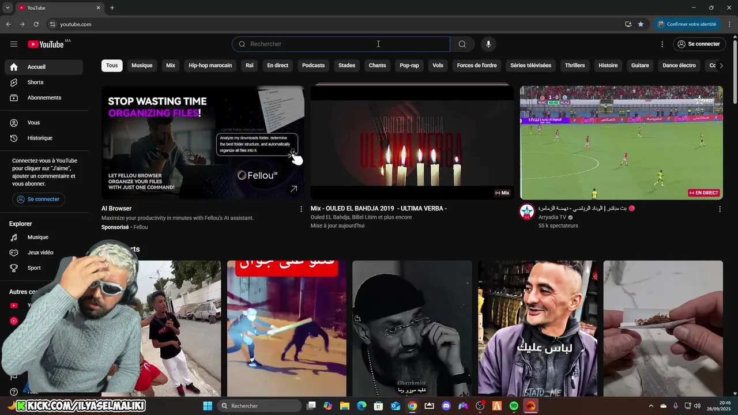This screenshot has height=415, width=738.
Task: Click the Rechercher search field
Action: 341,44
